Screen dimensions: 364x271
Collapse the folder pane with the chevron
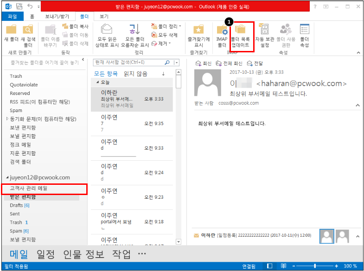pyautogui.click(x=83, y=60)
